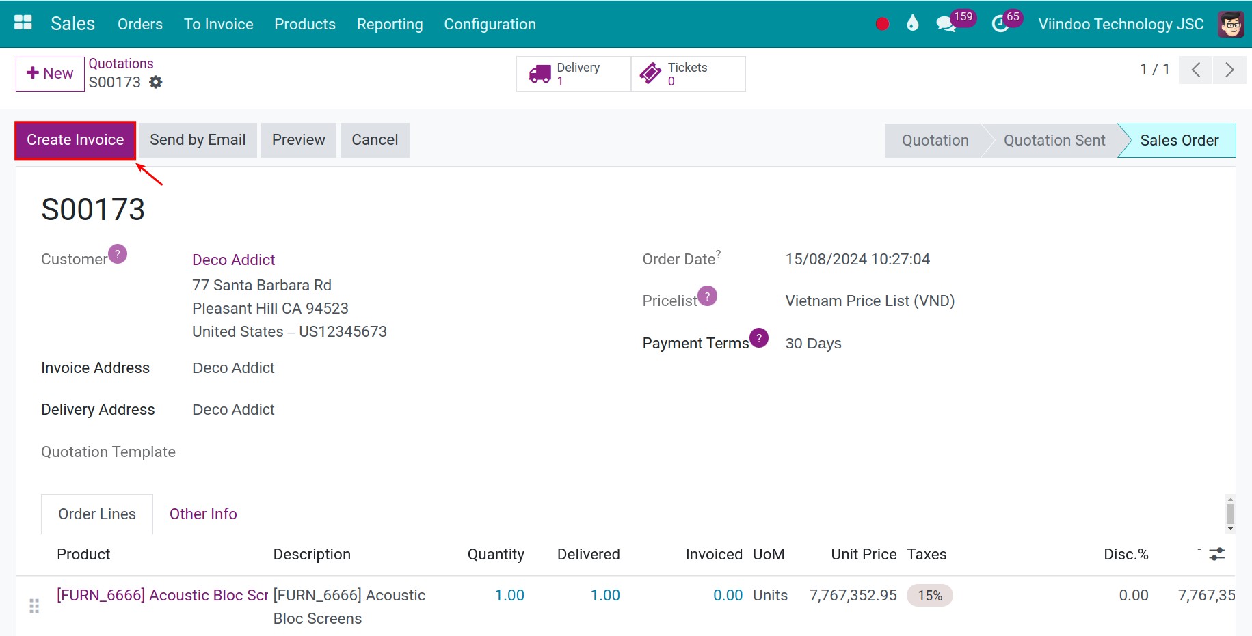The width and height of the screenshot is (1252, 636).
Task: Open the gear actions menu beside S00173
Action: pos(156,82)
